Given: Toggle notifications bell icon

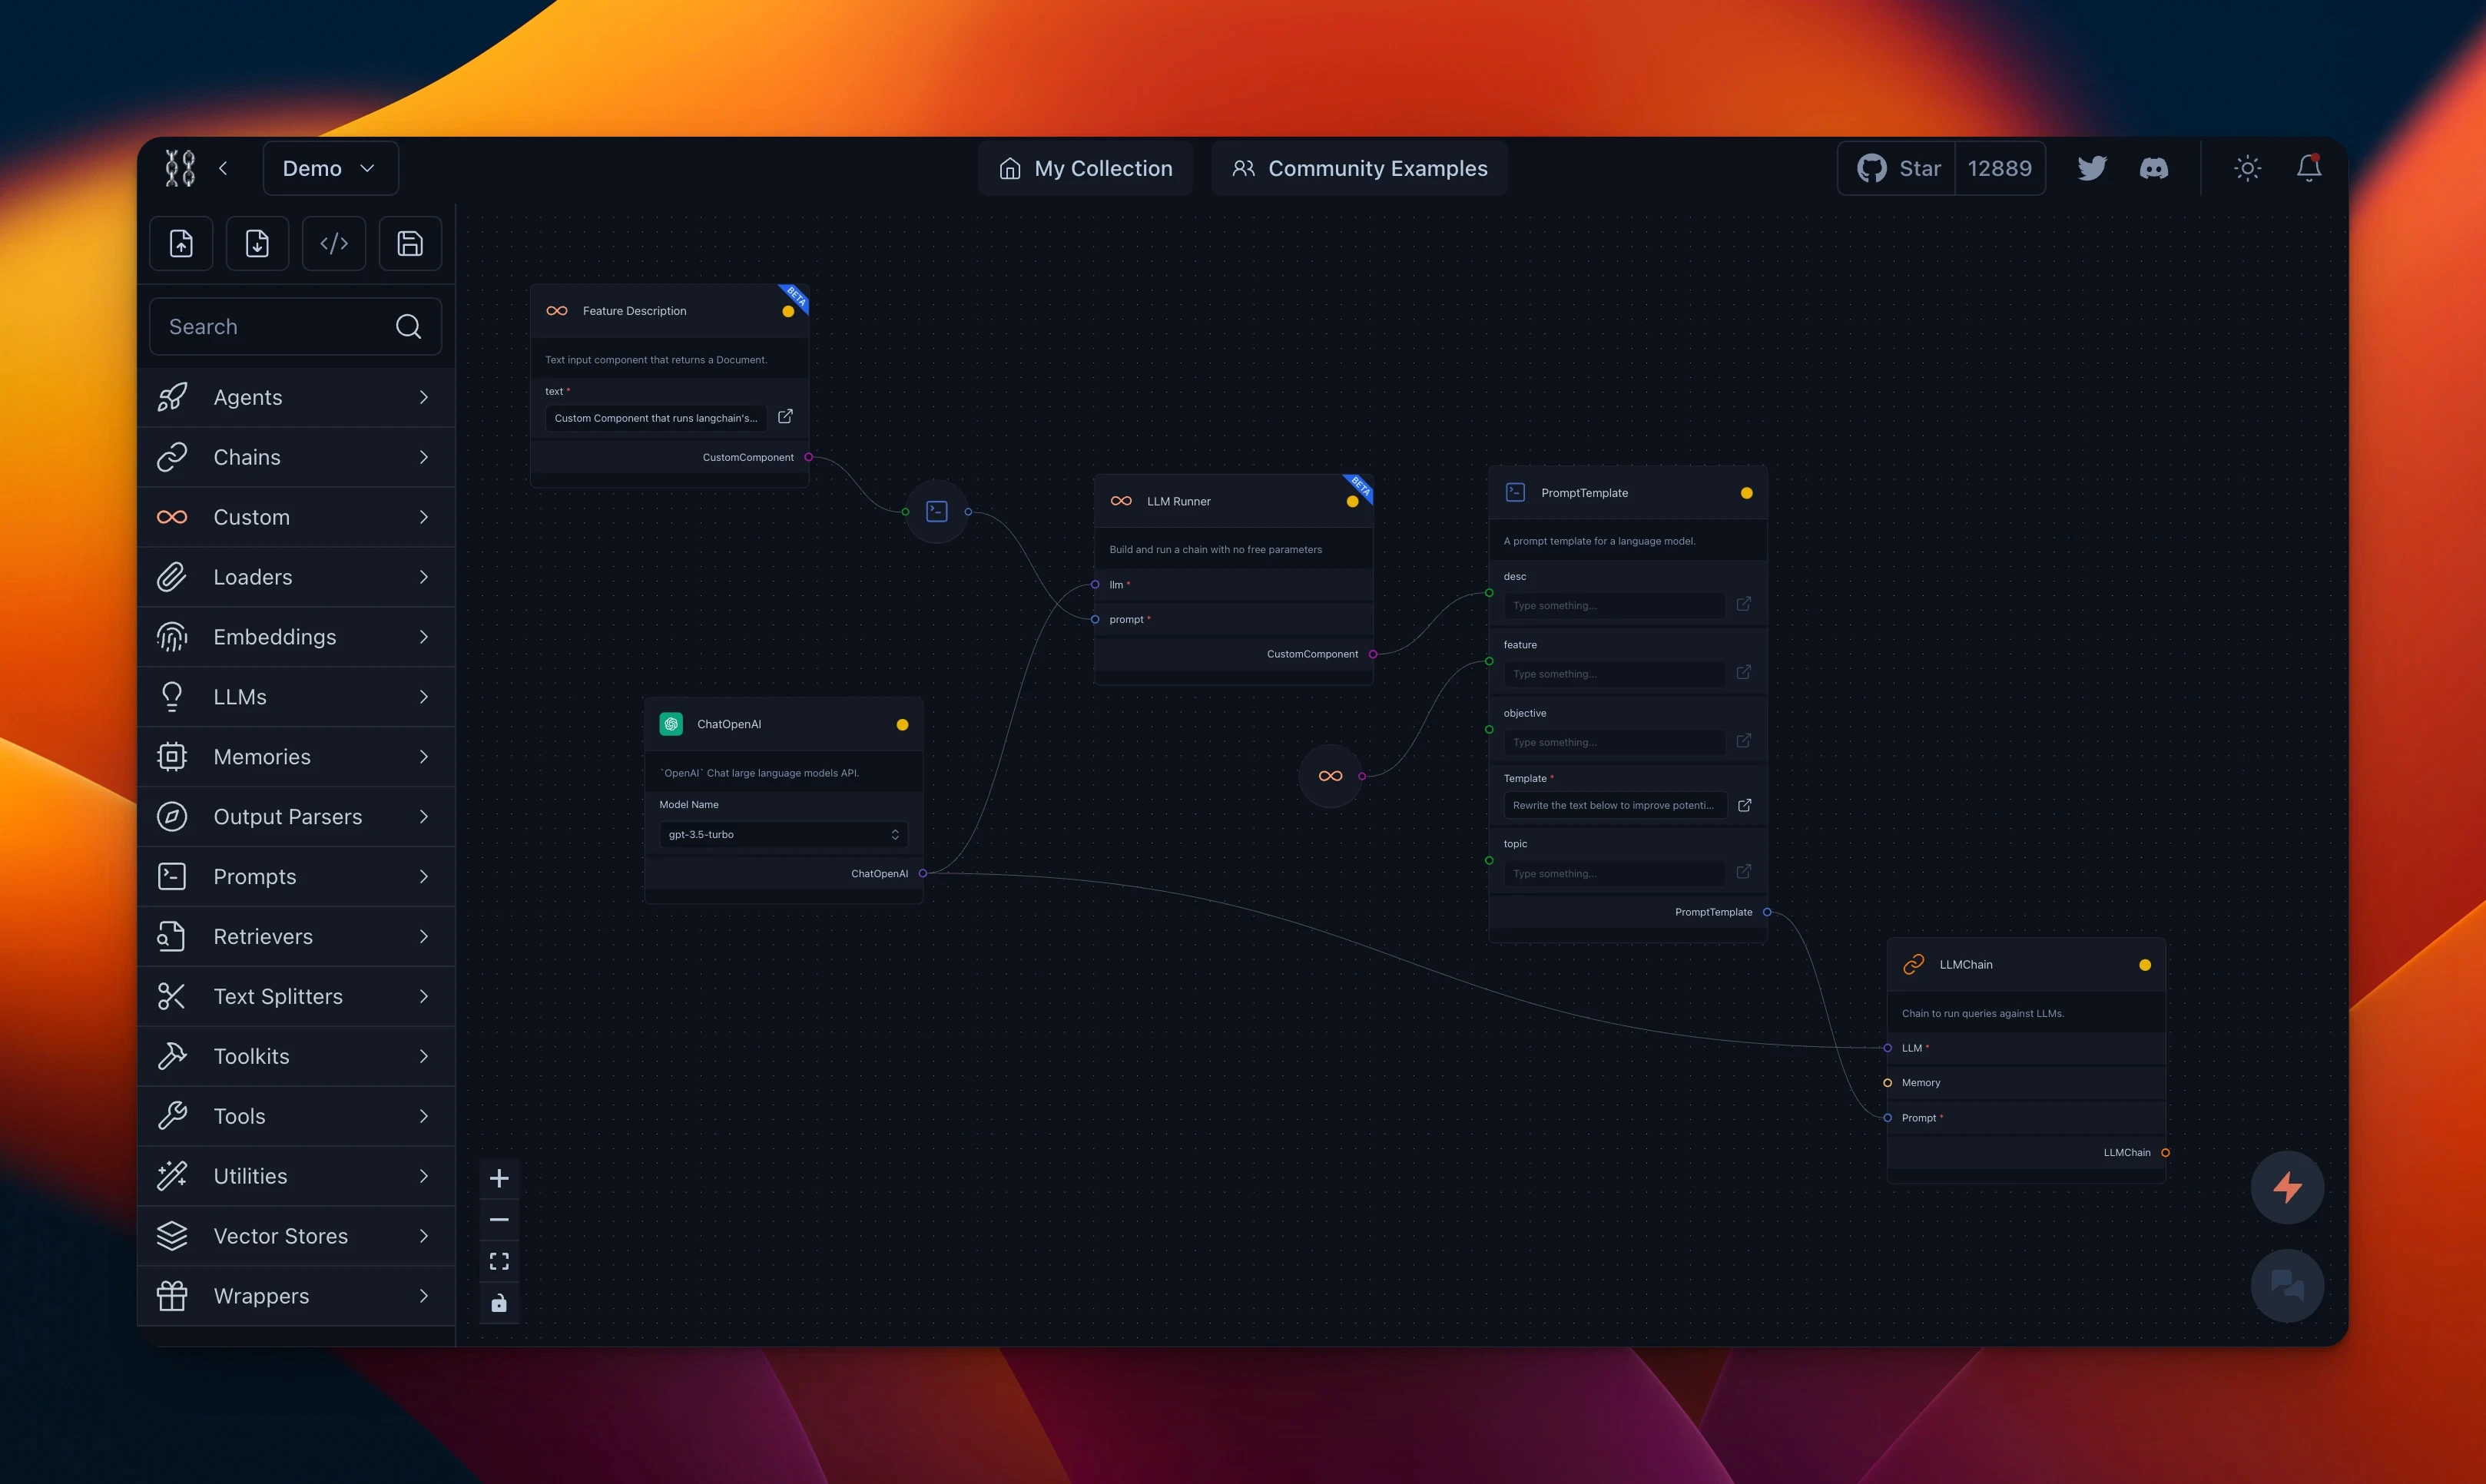Looking at the screenshot, I should click(x=2308, y=167).
